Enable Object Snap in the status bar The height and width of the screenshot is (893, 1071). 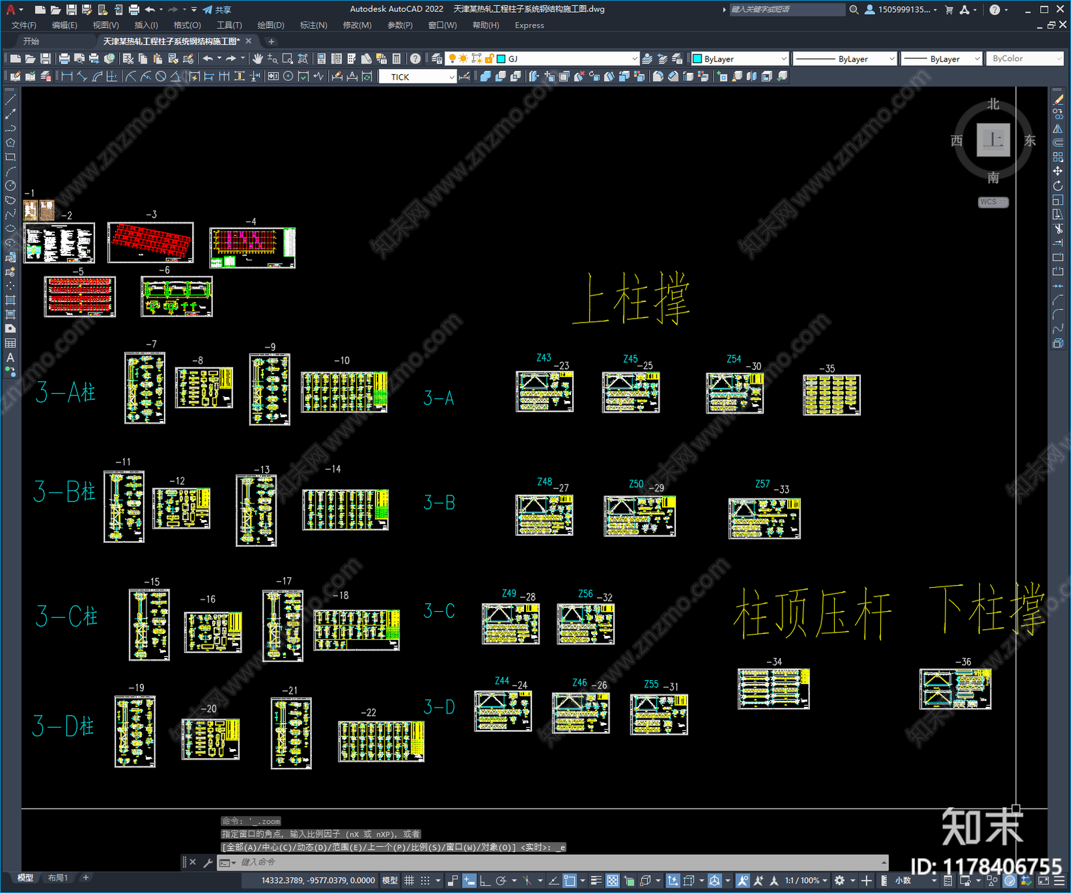[568, 880]
